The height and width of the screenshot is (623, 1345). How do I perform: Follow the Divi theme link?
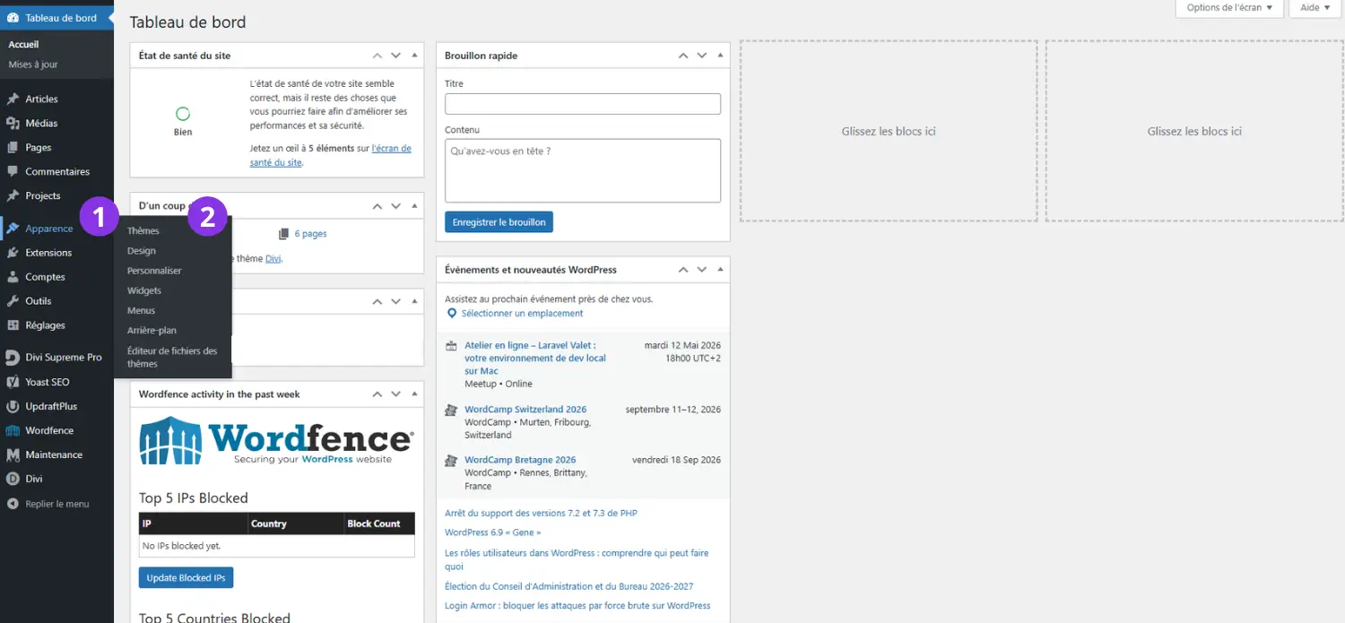click(x=273, y=258)
